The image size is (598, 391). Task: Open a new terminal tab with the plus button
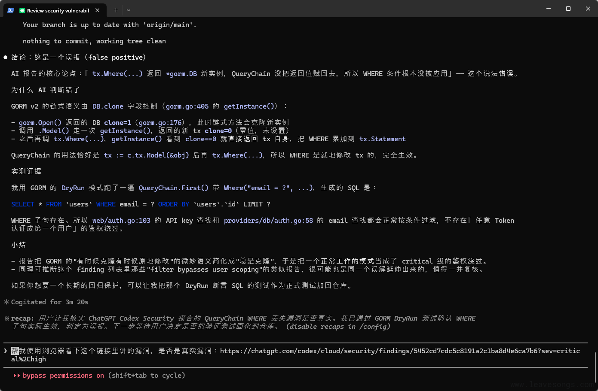pos(116,10)
